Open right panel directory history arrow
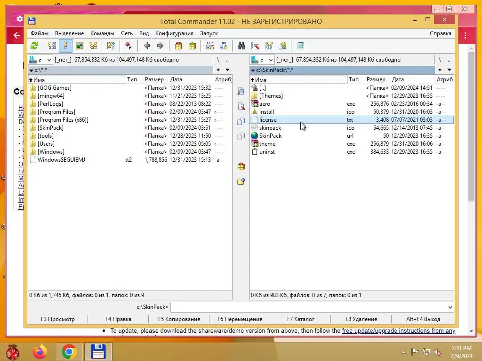 pyautogui.click(x=449, y=70)
